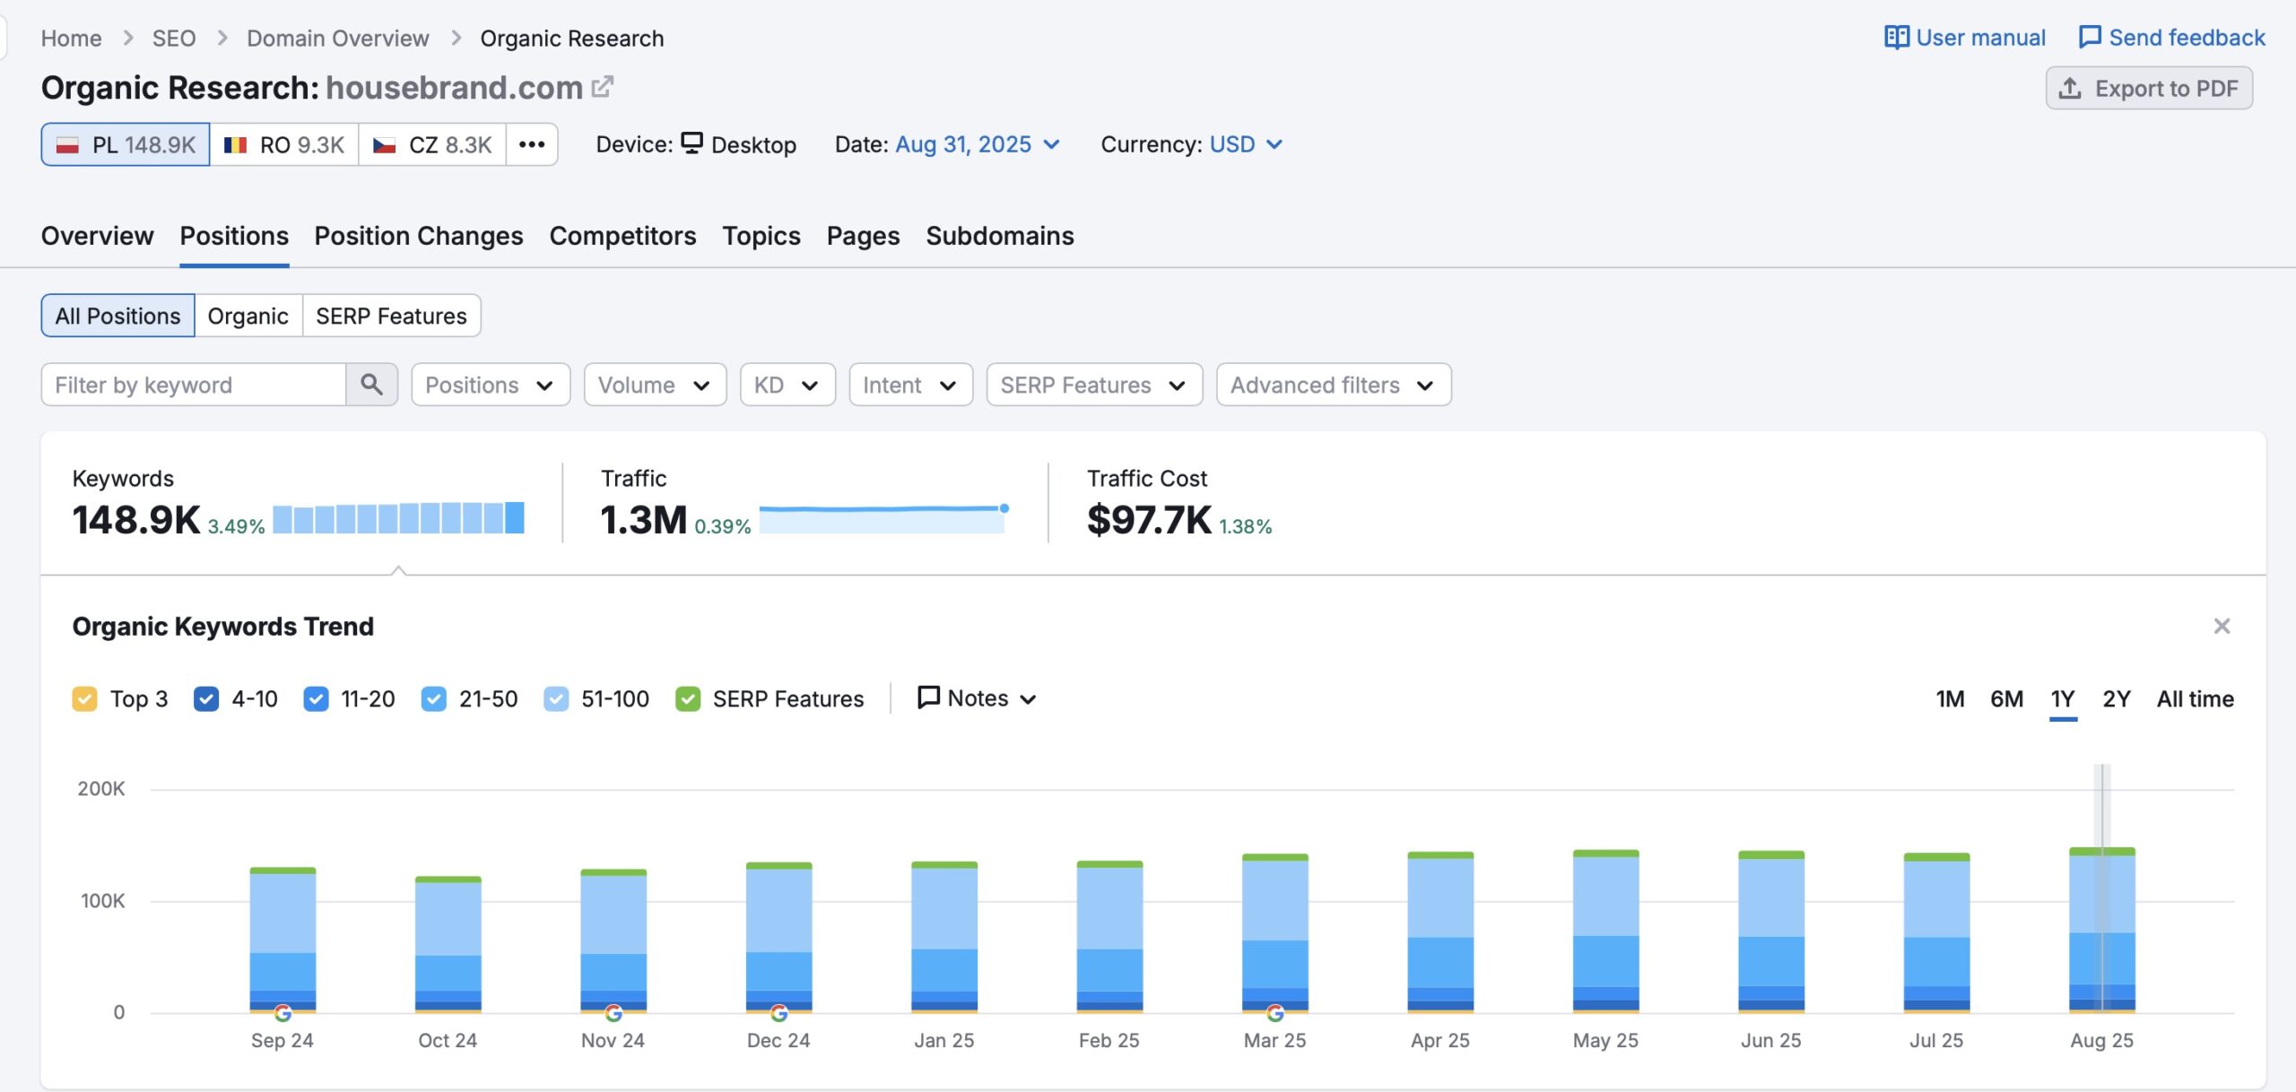
Task: Select the Organic filter
Action: coord(248,316)
